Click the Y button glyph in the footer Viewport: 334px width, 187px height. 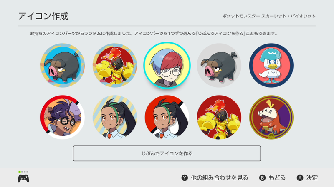[x=185, y=178]
